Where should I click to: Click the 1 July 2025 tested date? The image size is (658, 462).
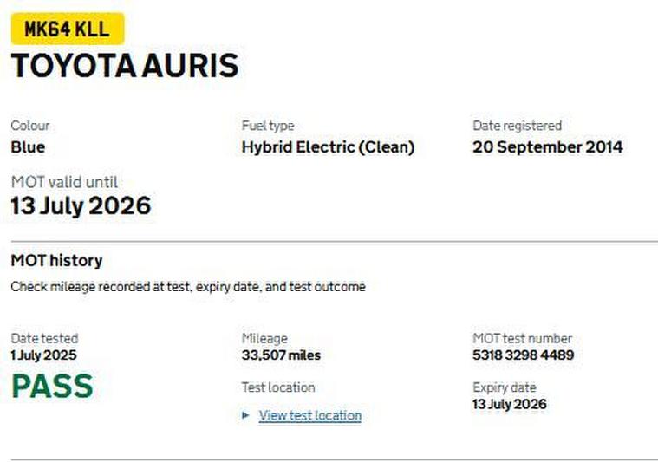(x=44, y=355)
